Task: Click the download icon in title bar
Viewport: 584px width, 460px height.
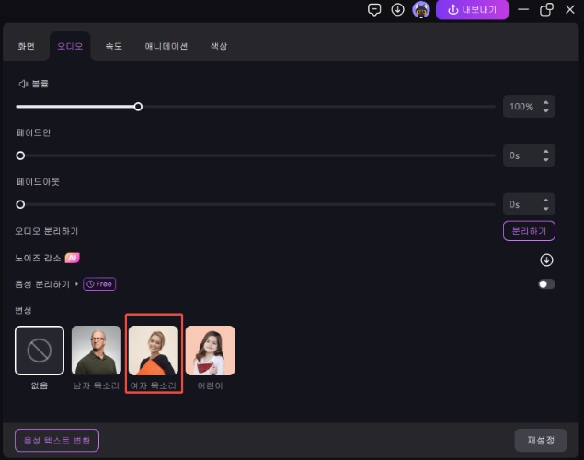Action: point(398,10)
